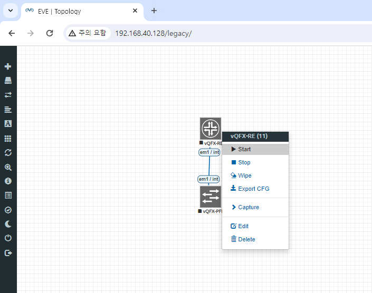Click the Refresh topology icon in sidebar
The width and height of the screenshot is (372, 293).
[x=8, y=152]
